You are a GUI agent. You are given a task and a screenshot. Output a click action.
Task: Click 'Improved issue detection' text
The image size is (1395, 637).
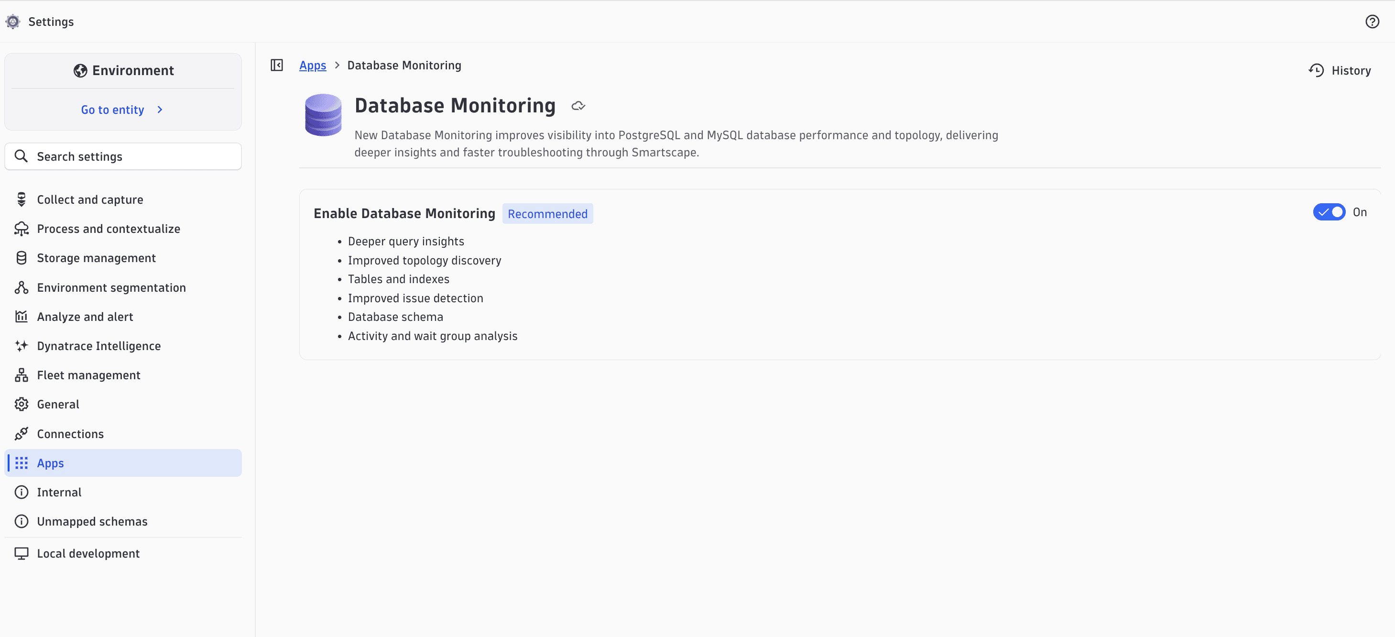point(415,298)
